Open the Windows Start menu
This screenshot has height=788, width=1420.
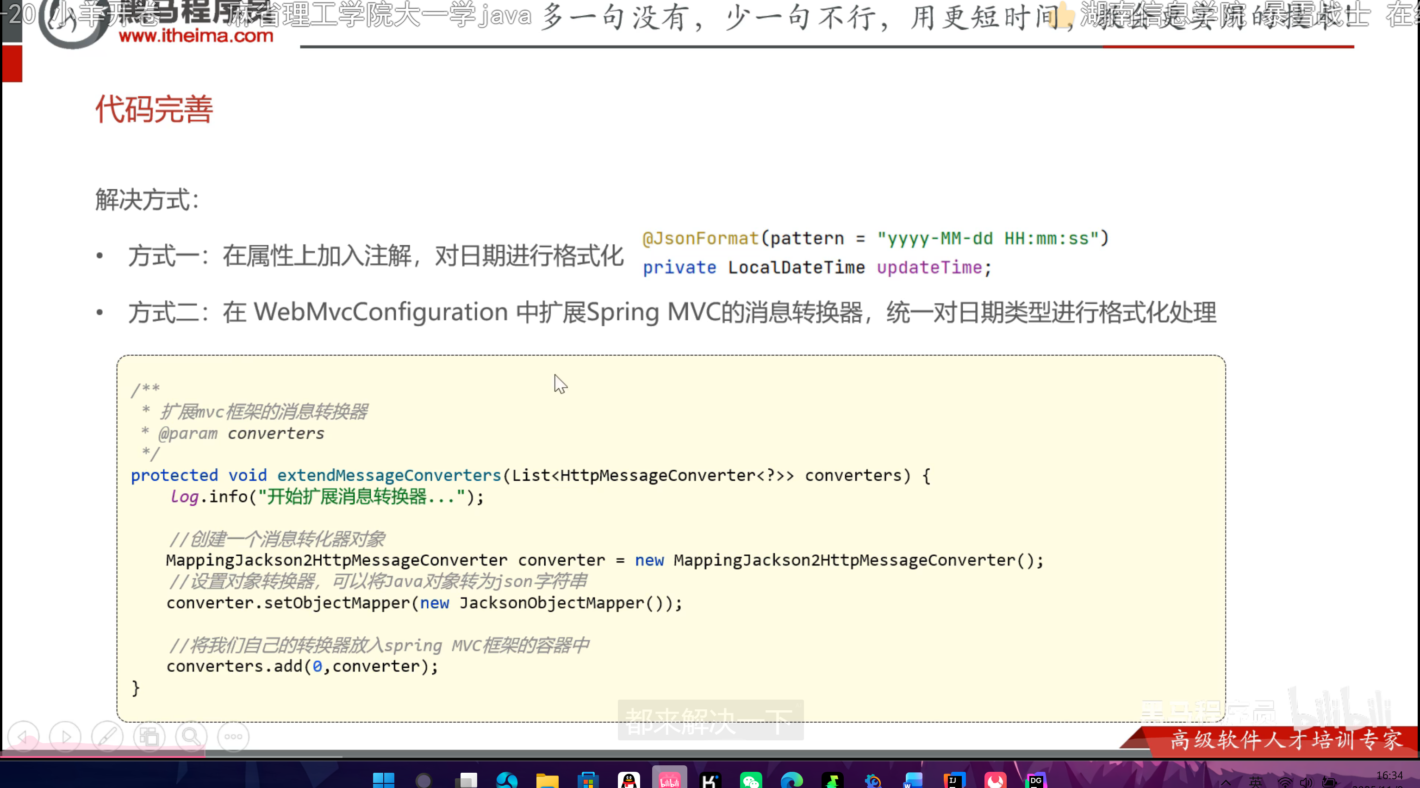(x=383, y=780)
